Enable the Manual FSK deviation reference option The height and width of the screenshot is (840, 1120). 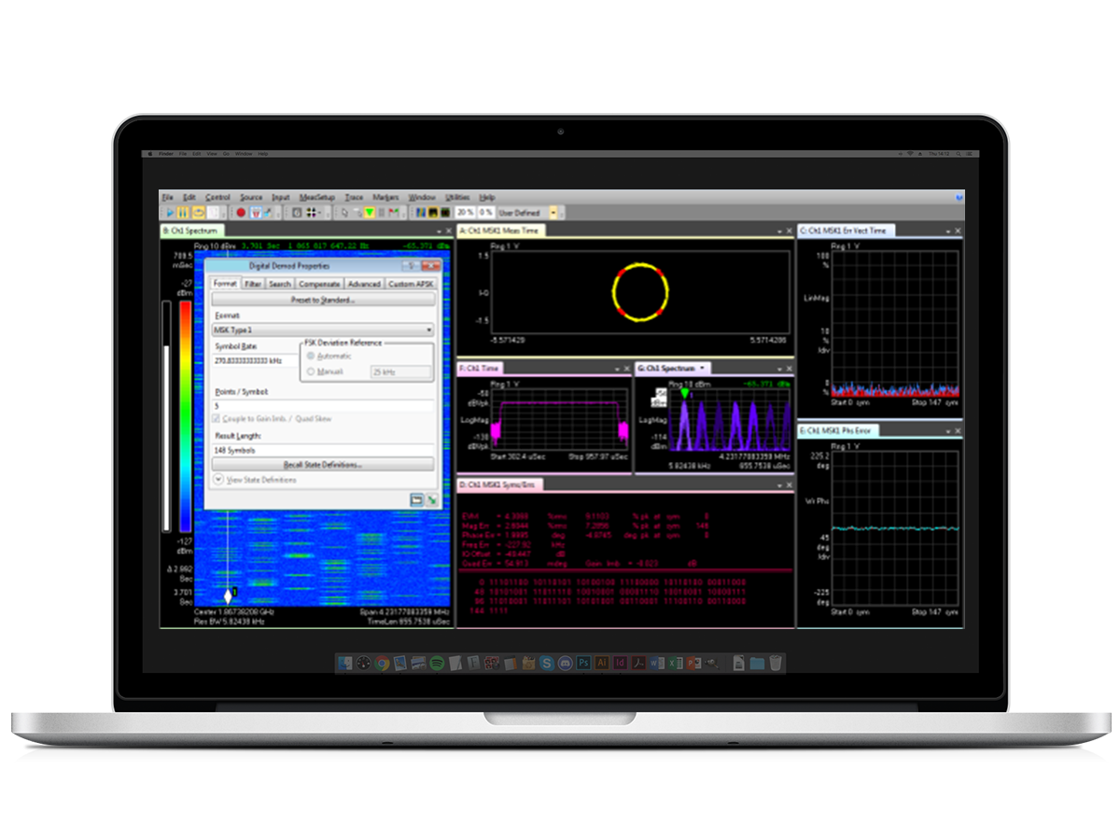(x=310, y=371)
